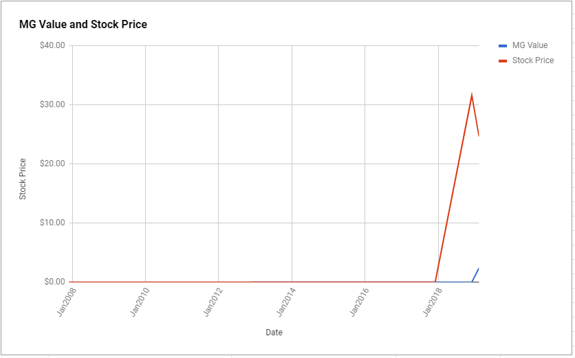
Task: Click the MG Value blue legend swatch
Action: click(503, 46)
